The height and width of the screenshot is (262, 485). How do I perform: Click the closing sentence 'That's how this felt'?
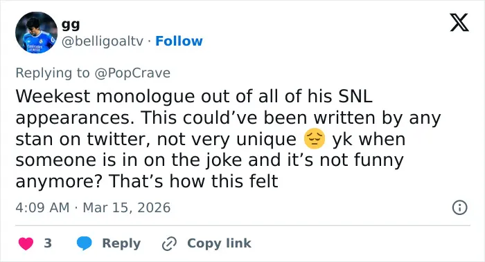tap(193, 181)
